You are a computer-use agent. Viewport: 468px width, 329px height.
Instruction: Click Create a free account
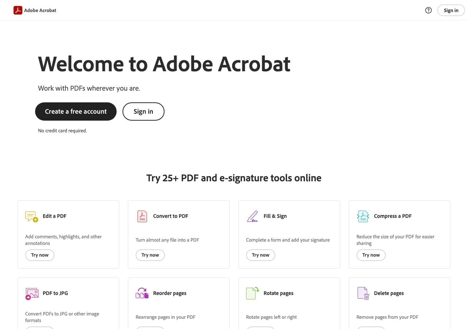(76, 111)
